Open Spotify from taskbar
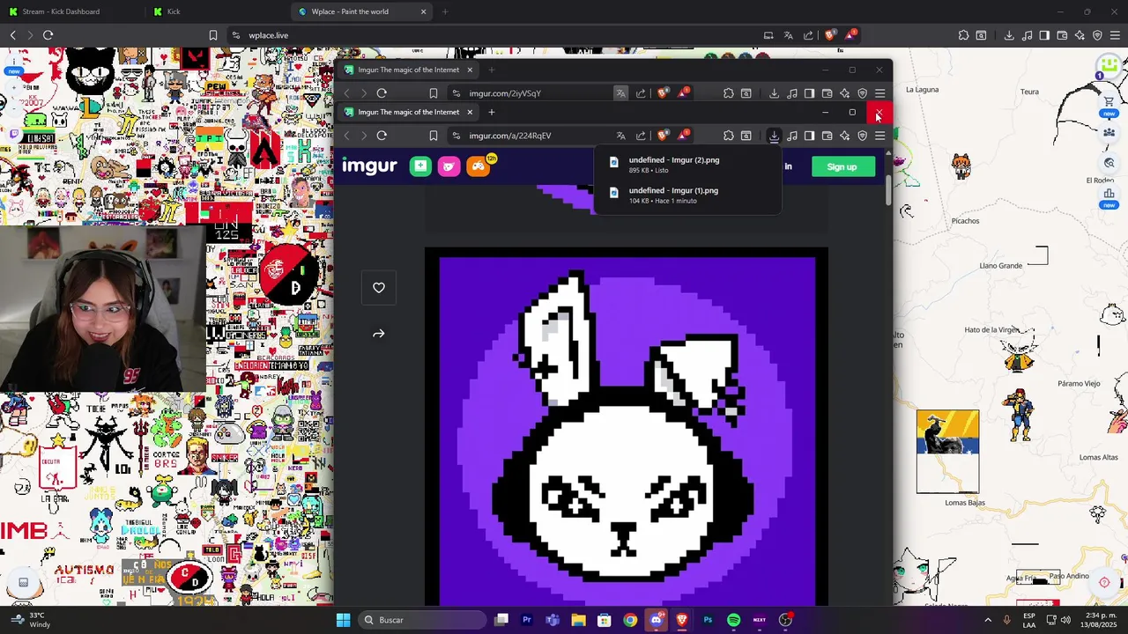 [733, 620]
